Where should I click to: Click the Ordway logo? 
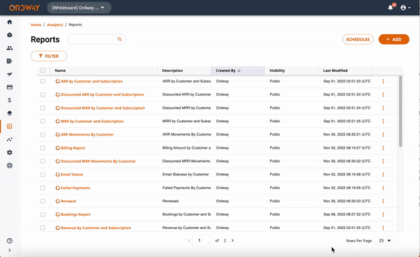tap(24, 8)
